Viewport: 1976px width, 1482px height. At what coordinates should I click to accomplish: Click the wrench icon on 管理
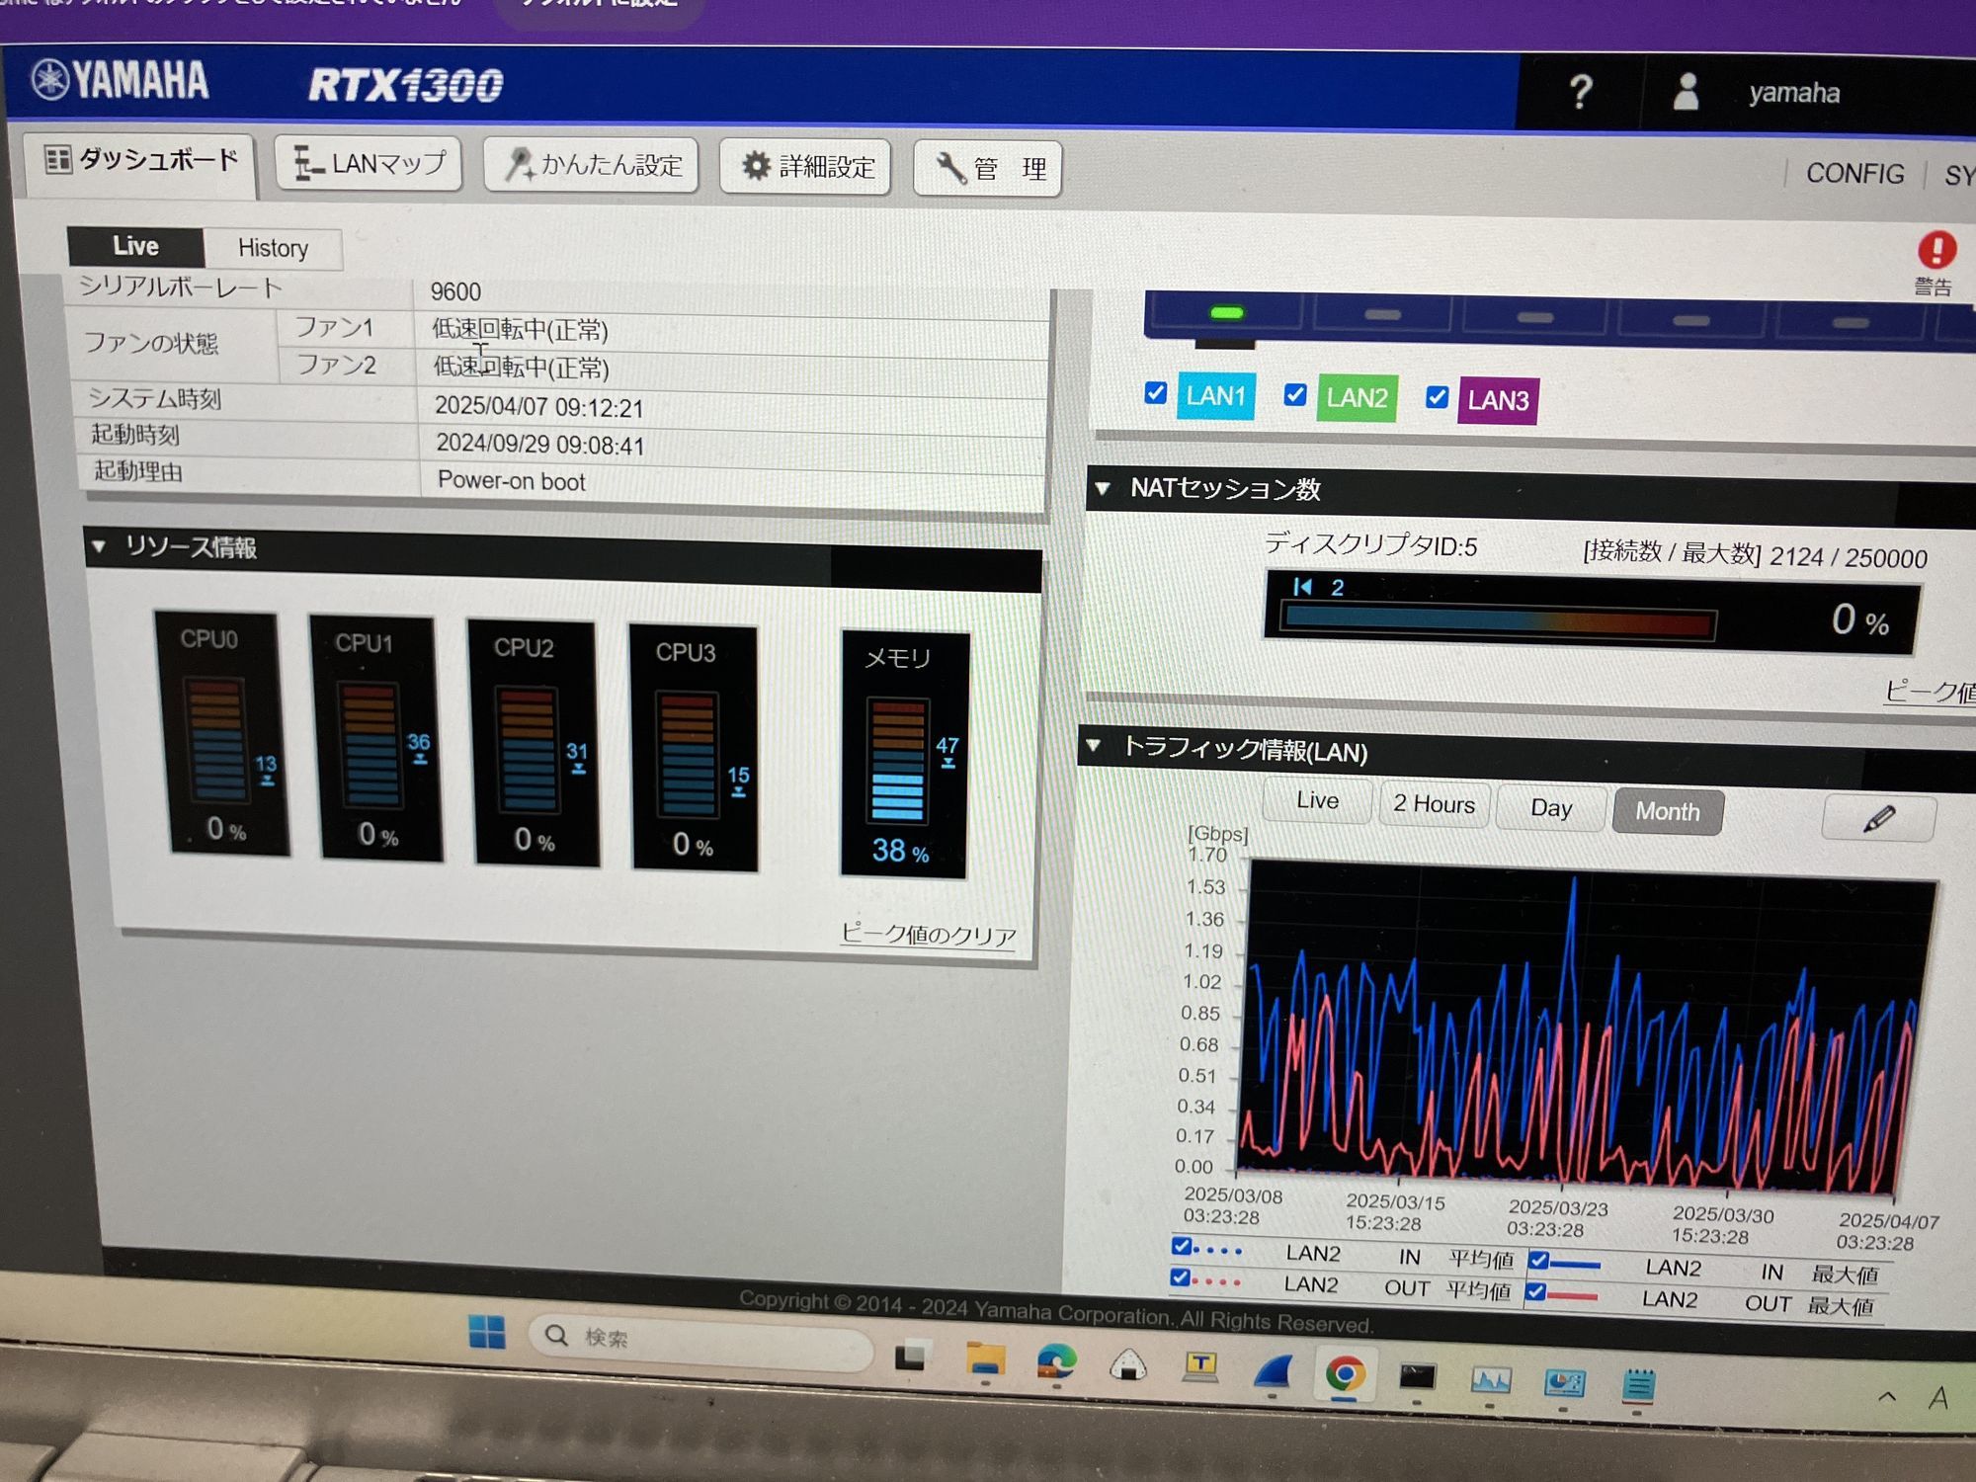tap(950, 168)
